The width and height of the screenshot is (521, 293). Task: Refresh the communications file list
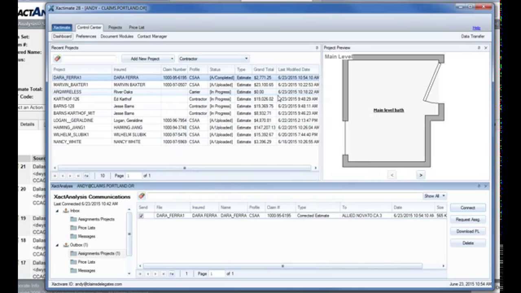[x=171, y=274]
